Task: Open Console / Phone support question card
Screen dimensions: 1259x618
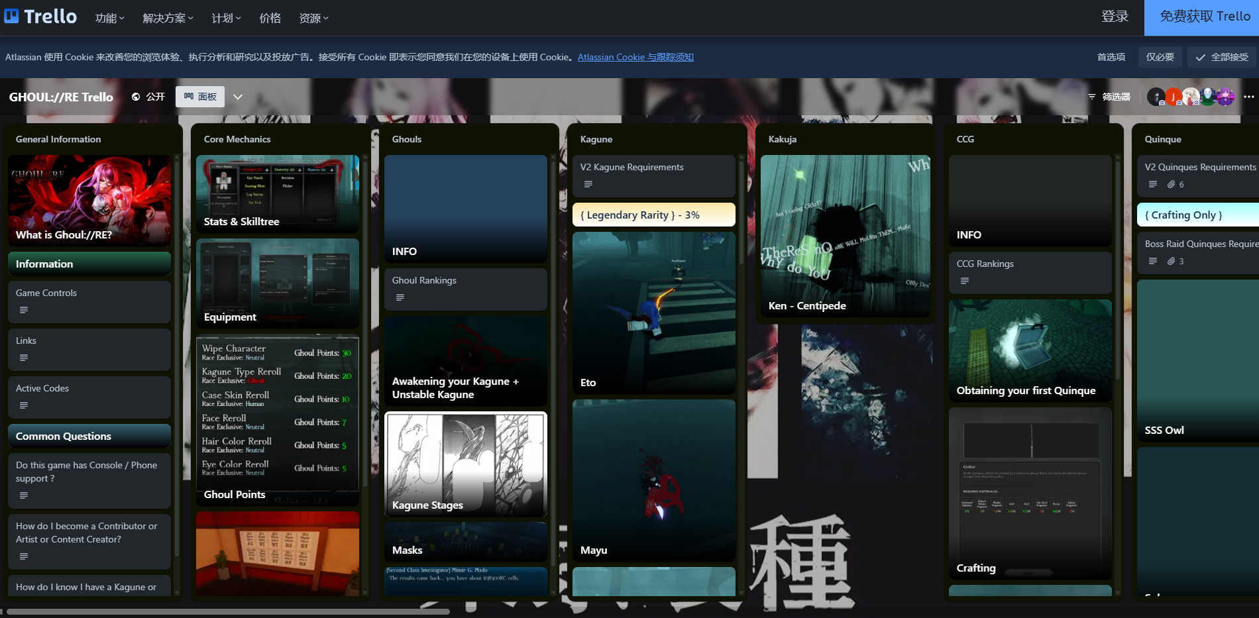Action: 89,481
